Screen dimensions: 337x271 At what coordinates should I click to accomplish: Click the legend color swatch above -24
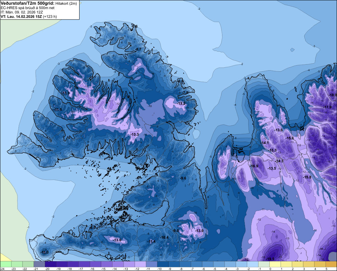point(6,264)
